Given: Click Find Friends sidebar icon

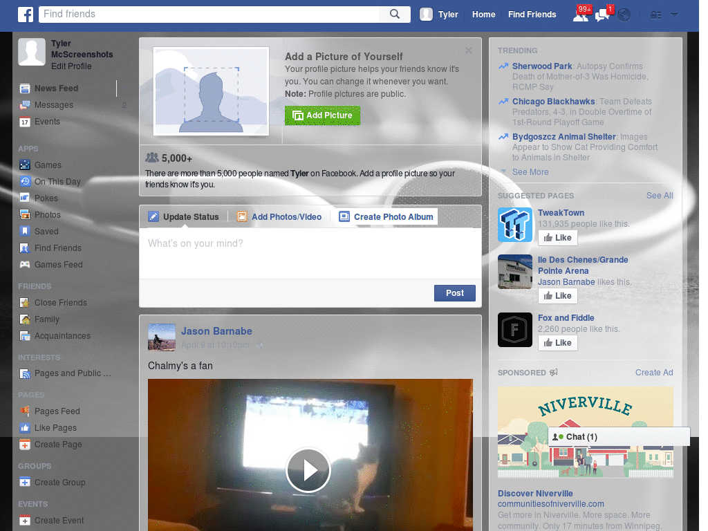Looking at the screenshot, I should coord(25,248).
